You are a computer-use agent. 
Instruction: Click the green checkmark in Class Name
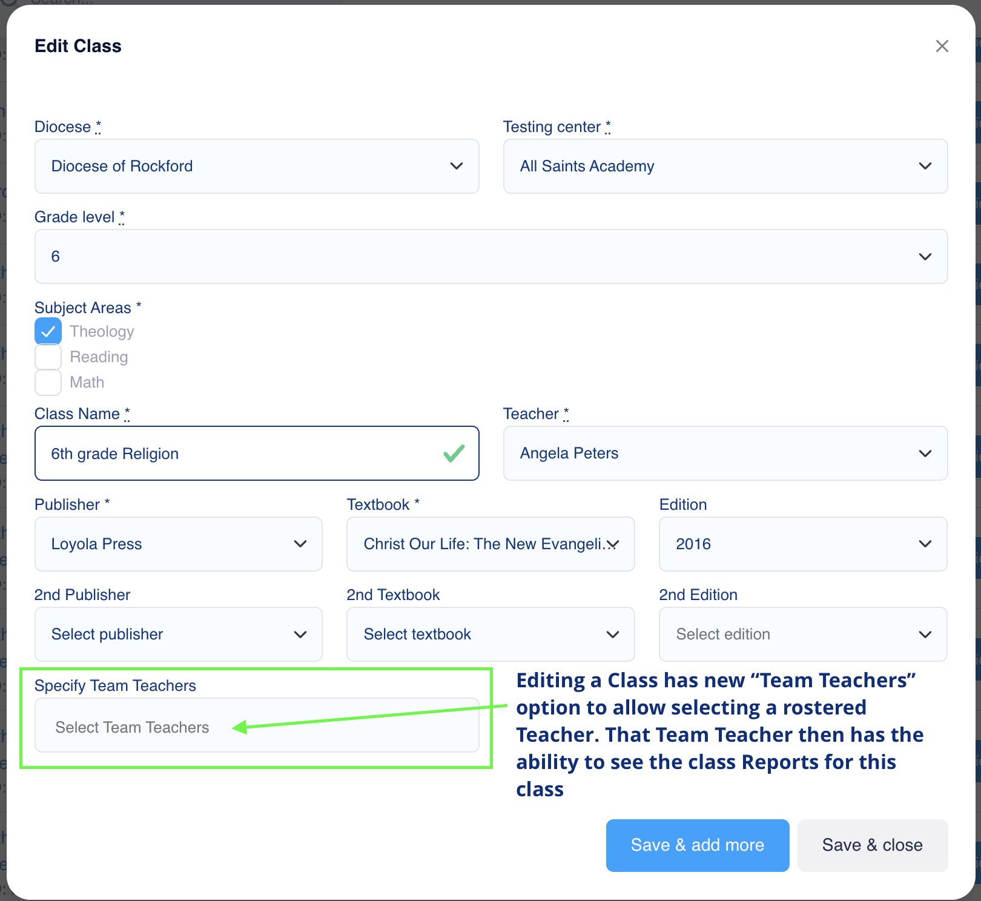click(x=454, y=454)
